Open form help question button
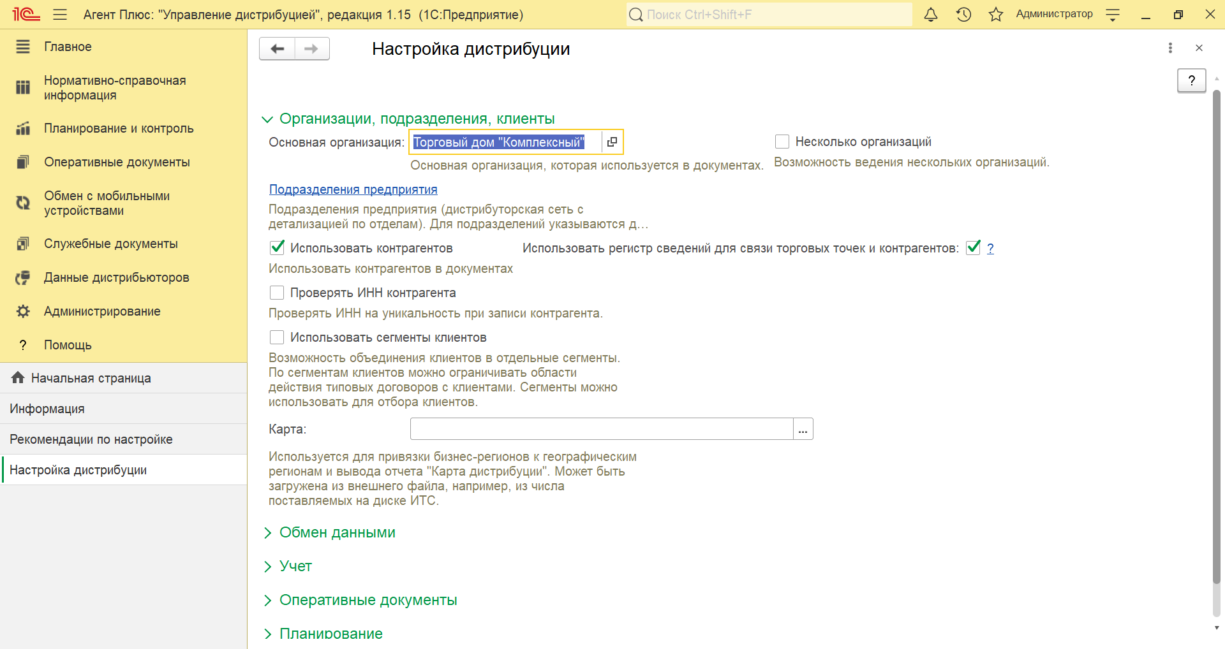1225x649 pixels. click(1191, 80)
